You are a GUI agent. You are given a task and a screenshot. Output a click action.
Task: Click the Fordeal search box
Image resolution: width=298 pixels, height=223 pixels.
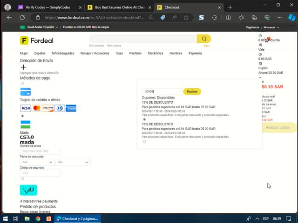[143, 39]
